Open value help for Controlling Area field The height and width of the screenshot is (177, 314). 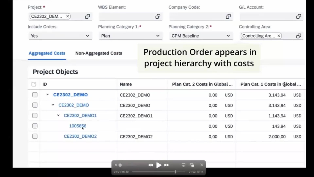299,36
